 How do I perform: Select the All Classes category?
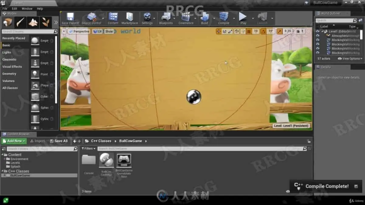pos(10,88)
